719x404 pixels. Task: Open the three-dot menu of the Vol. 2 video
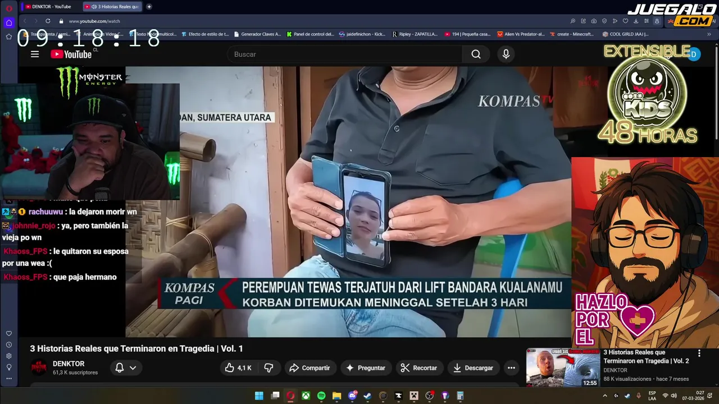(699, 353)
